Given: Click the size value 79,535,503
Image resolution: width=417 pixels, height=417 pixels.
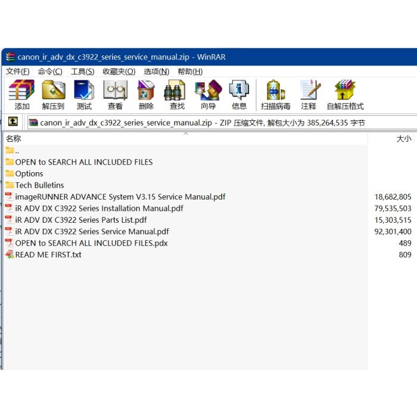Looking at the screenshot, I should [x=393, y=208].
